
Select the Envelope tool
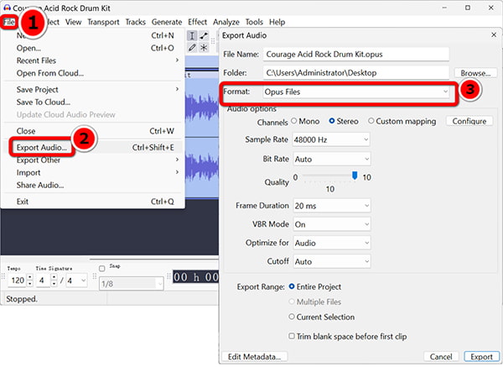tap(204, 36)
